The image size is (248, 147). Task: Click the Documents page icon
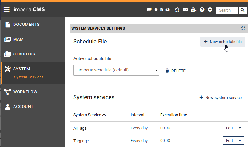click(8, 25)
